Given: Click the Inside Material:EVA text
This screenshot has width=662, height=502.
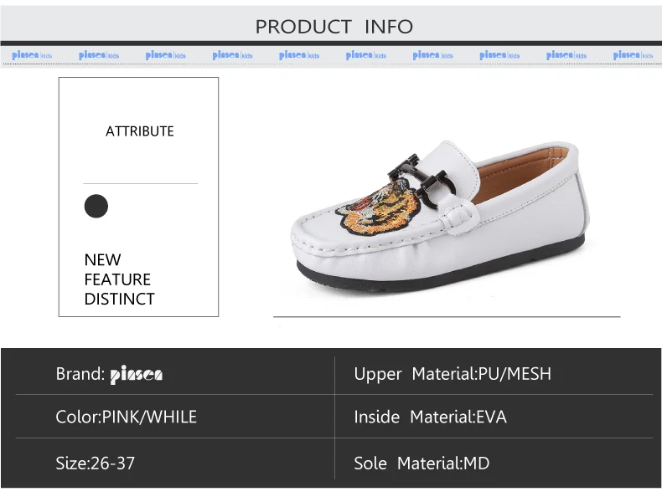Looking at the screenshot, I should [430, 417].
